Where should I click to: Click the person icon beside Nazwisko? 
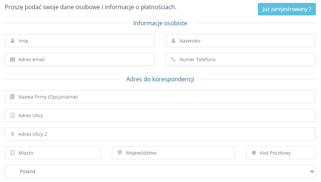click(x=174, y=41)
